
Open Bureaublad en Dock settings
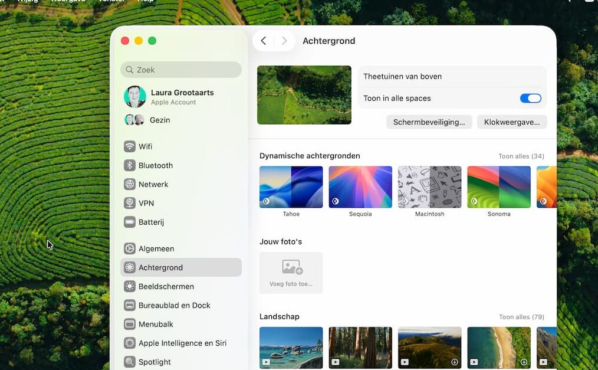click(x=174, y=305)
